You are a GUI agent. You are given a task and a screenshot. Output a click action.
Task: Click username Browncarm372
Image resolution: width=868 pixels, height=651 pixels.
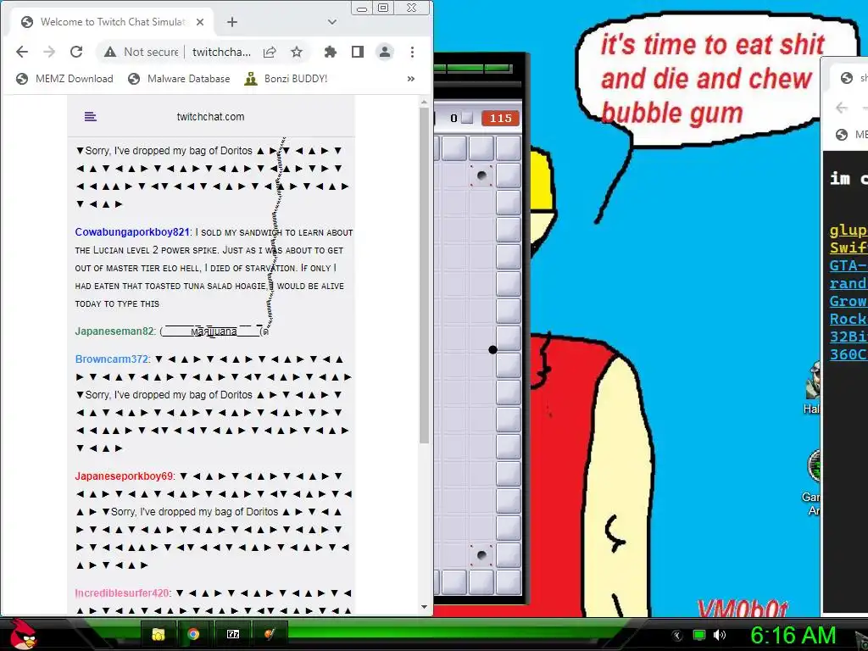(x=112, y=359)
